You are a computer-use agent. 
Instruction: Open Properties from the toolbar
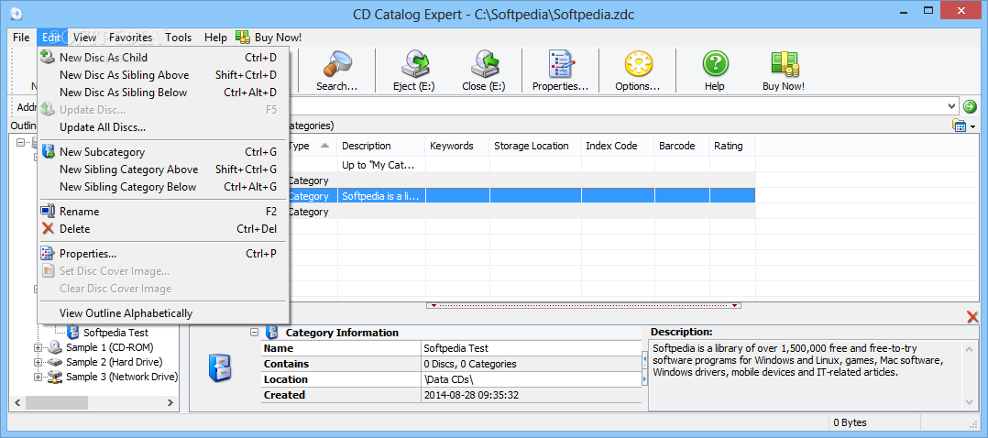560,71
